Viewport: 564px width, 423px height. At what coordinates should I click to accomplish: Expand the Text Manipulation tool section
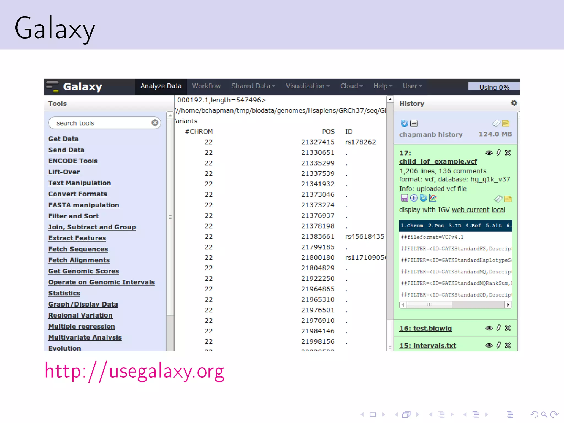(80, 183)
